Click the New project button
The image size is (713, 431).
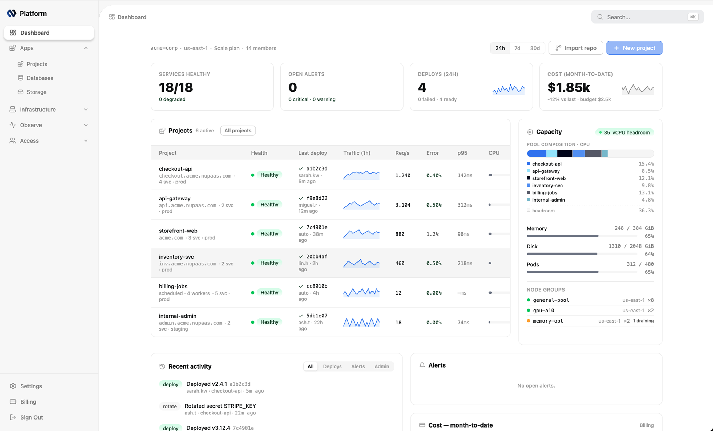634,48
